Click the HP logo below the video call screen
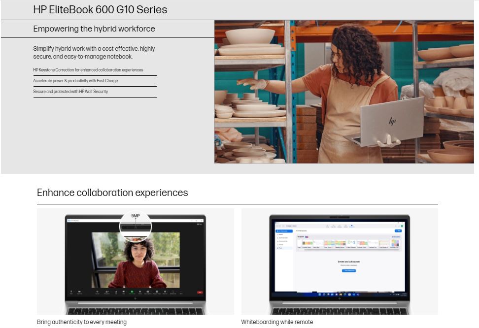Screen dimensions: 479x328 (x=135, y=298)
